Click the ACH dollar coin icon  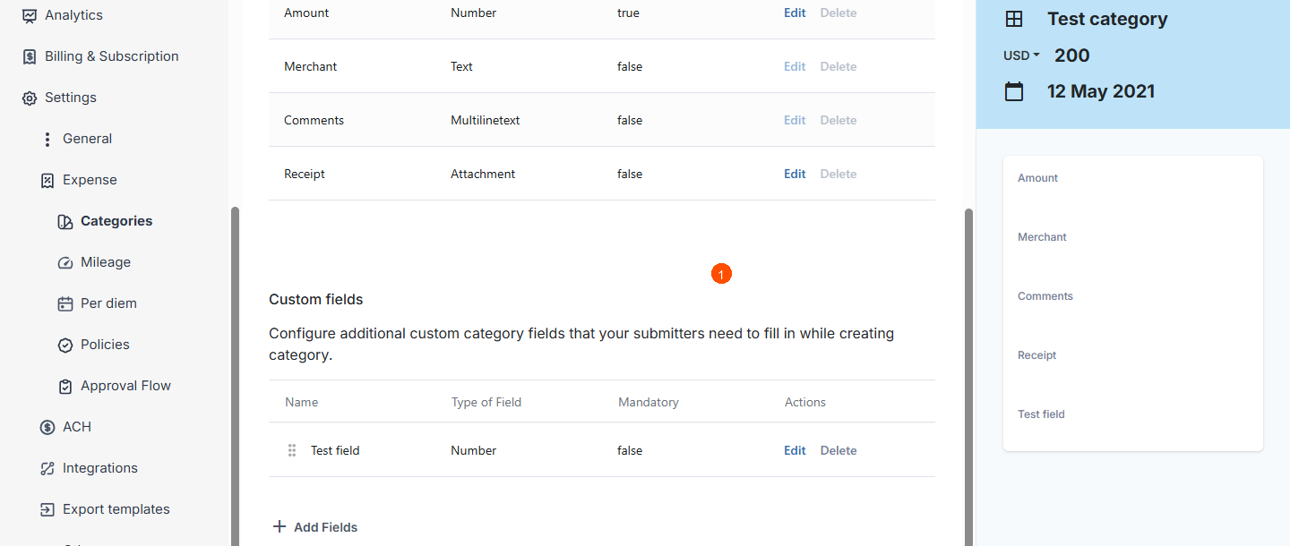[47, 427]
